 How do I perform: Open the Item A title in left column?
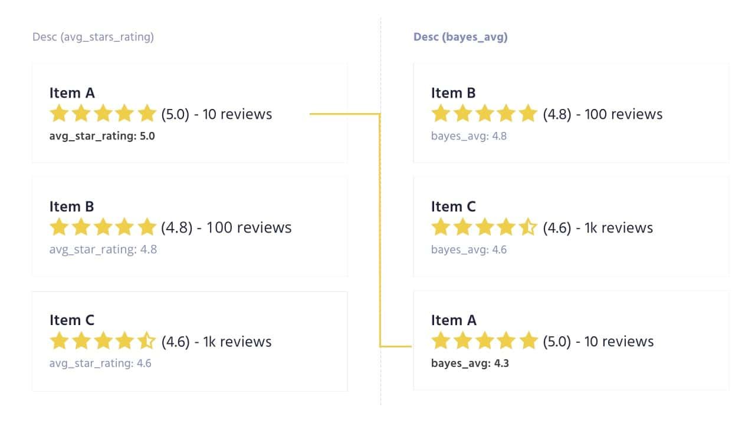pyautogui.click(x=72, y=93)
